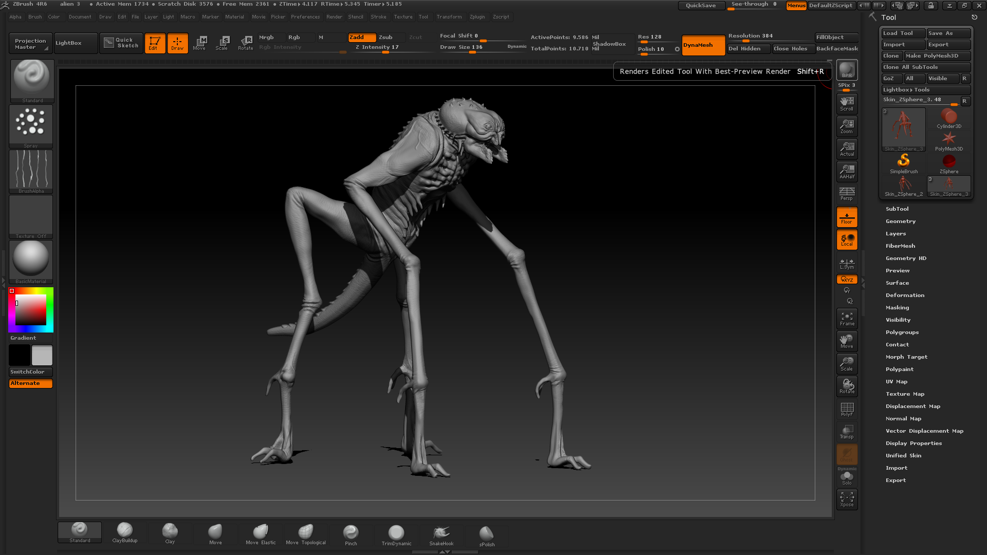Select the TrimDynamic brush

click(x=396, y=535)
